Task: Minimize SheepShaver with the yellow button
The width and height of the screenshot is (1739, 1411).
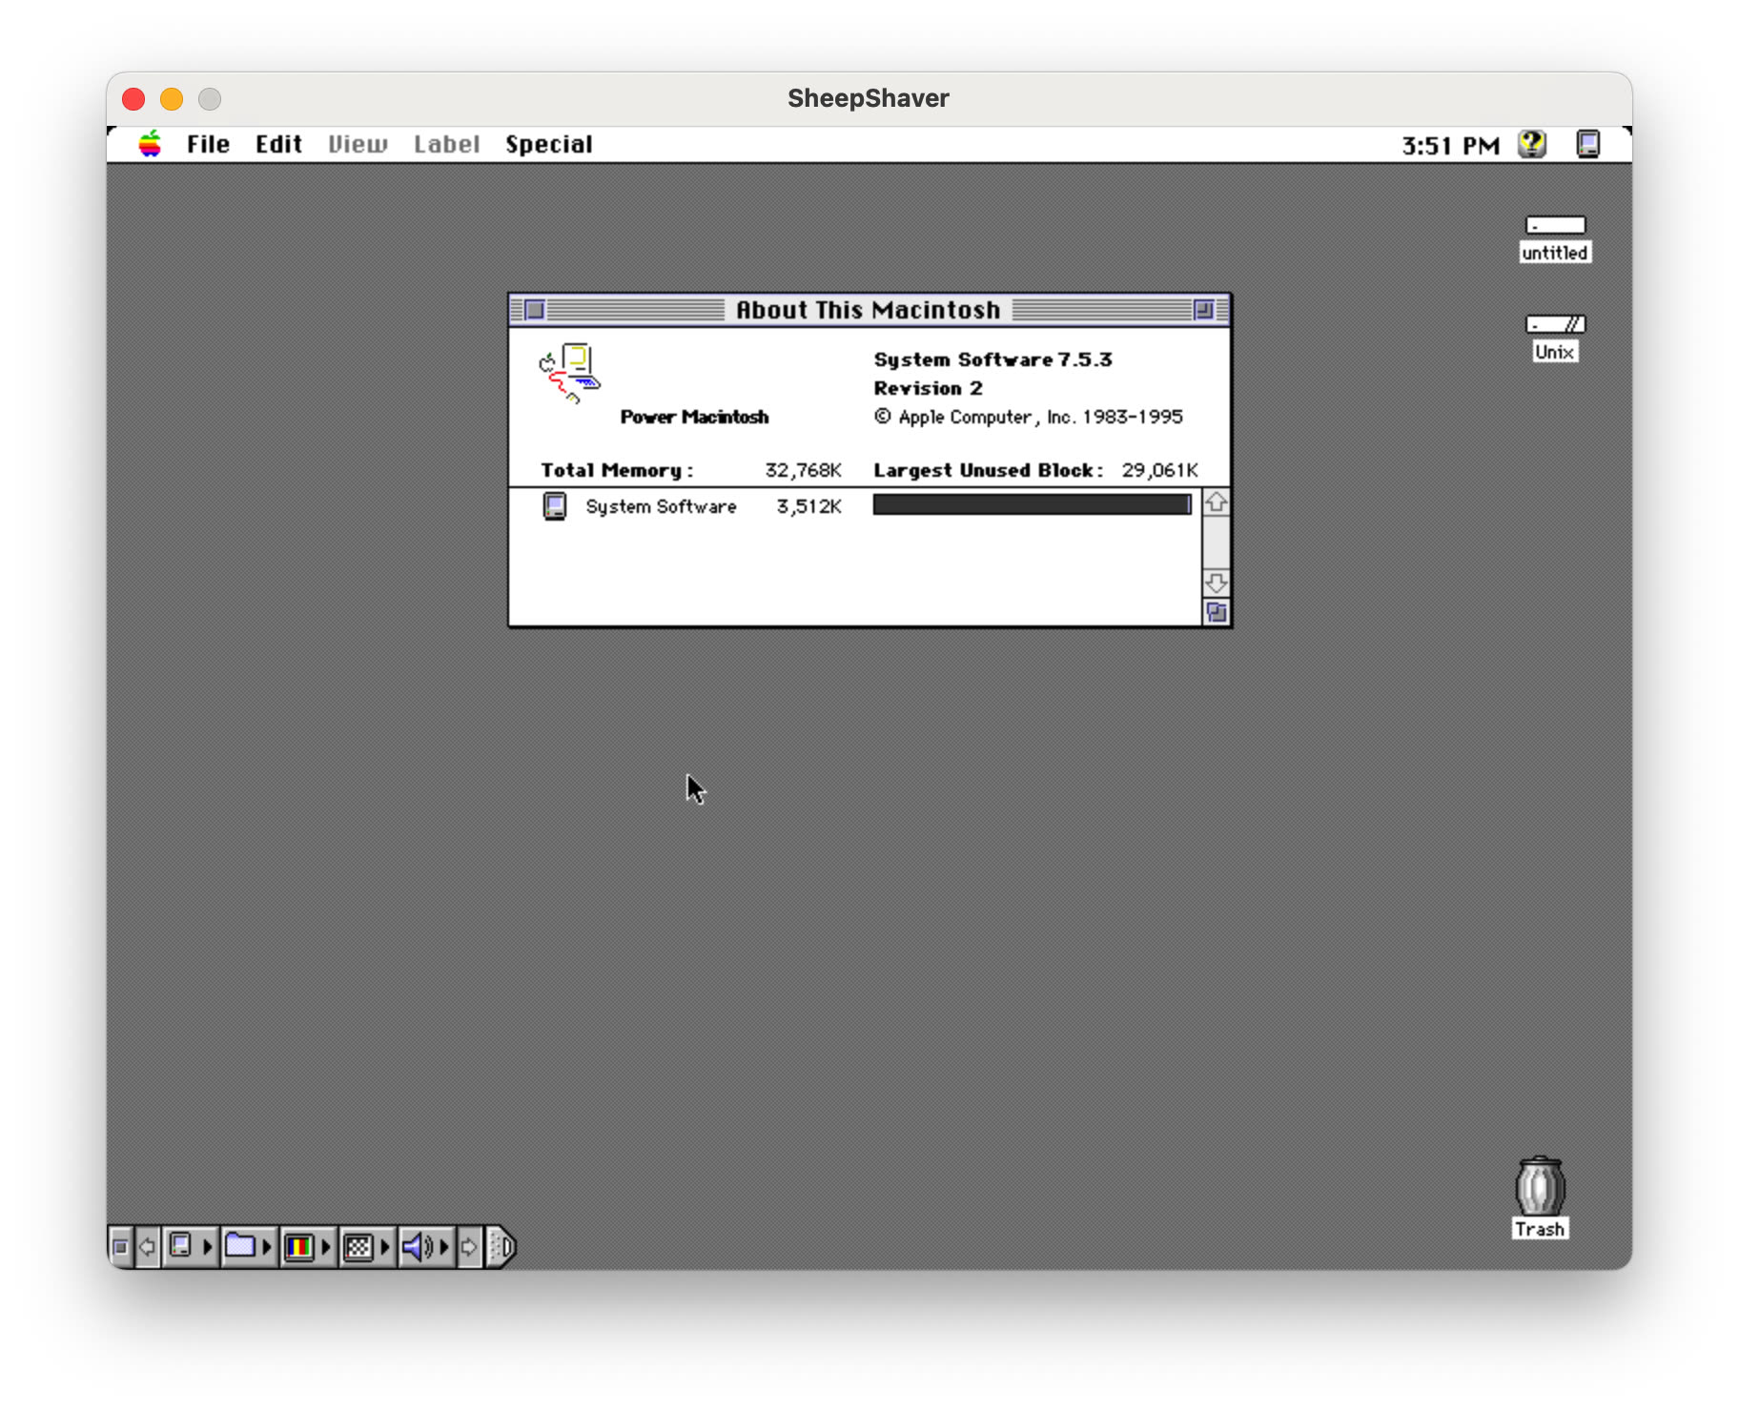Action: (172, 99)
